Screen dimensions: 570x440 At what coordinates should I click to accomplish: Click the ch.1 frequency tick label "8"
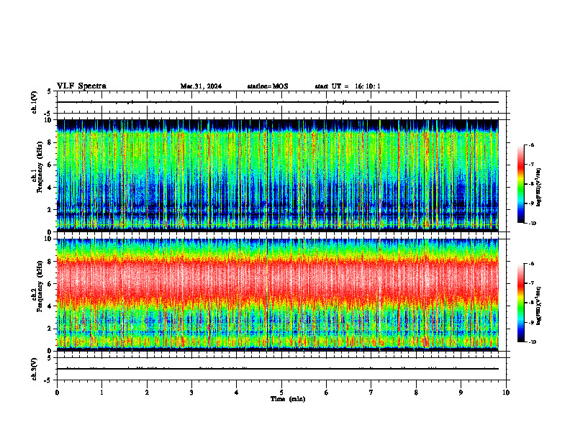click(x=50, y=142)
